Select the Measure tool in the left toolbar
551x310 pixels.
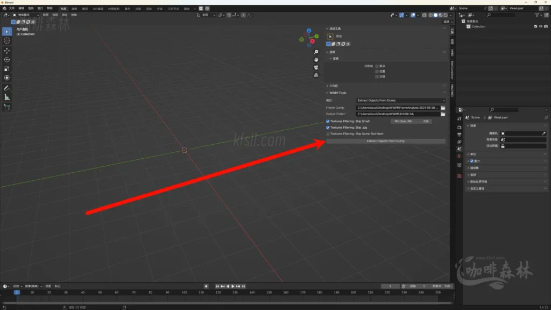pos(7,97)
